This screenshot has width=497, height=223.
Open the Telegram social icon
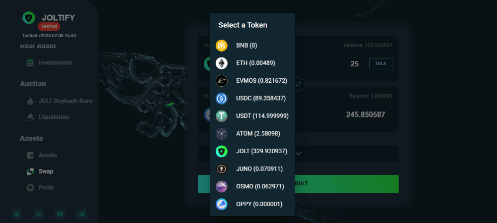[x=82, y=214]
